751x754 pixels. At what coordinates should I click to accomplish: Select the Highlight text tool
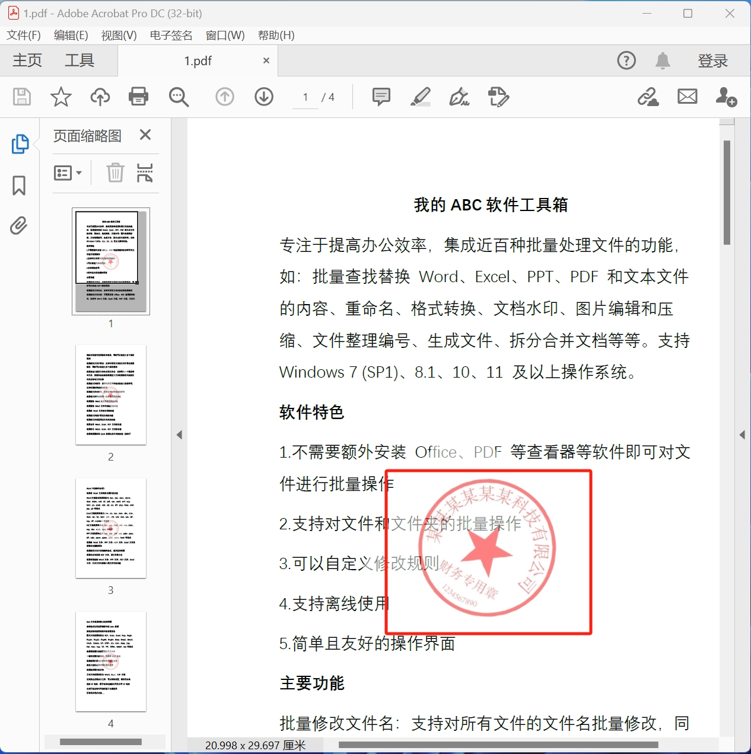click(x=420, y=97)
